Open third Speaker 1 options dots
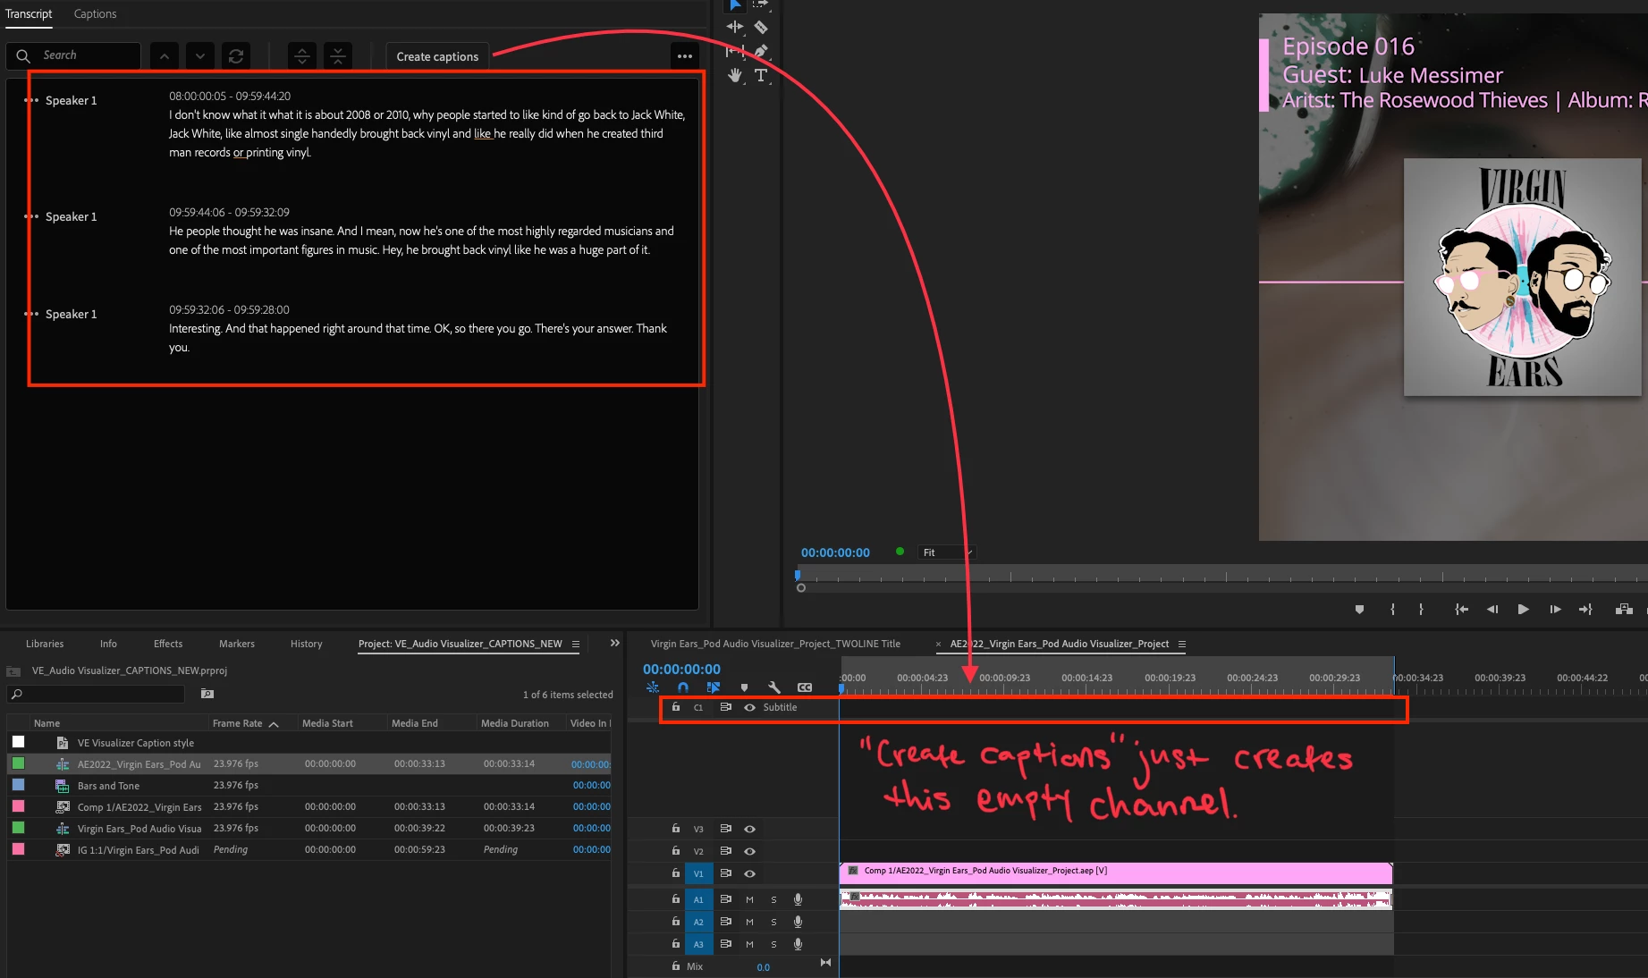The image size is (1648, 978). pyautogui.click(x=31, y=314)
